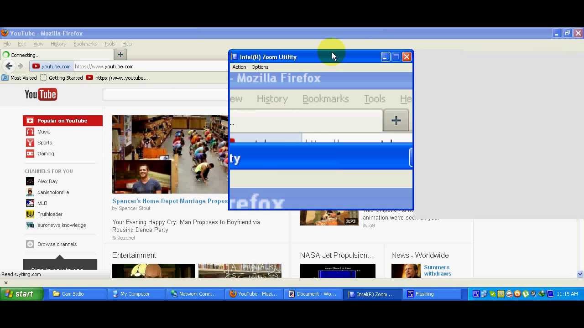This screenshot has width=584, height=328.
Task: Open the Home Depot proposal video thumbnail
Action: click(x=170, y=154)
